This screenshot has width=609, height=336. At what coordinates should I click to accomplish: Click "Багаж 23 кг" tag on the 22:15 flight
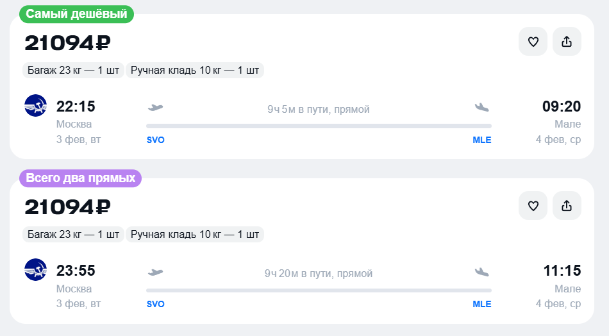73,70
